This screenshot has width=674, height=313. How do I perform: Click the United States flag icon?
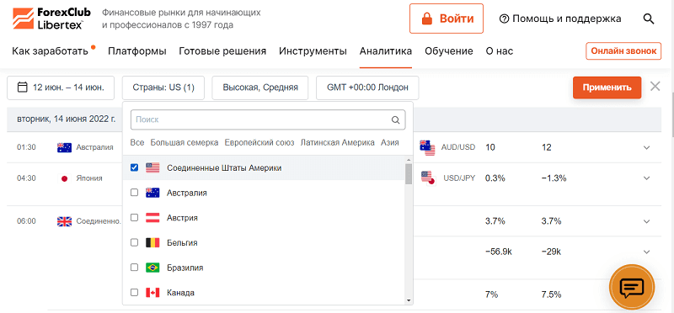[152, 168]
